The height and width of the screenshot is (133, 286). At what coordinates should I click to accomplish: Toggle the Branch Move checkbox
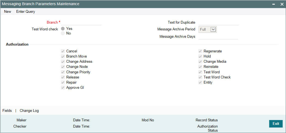[63, 56]
